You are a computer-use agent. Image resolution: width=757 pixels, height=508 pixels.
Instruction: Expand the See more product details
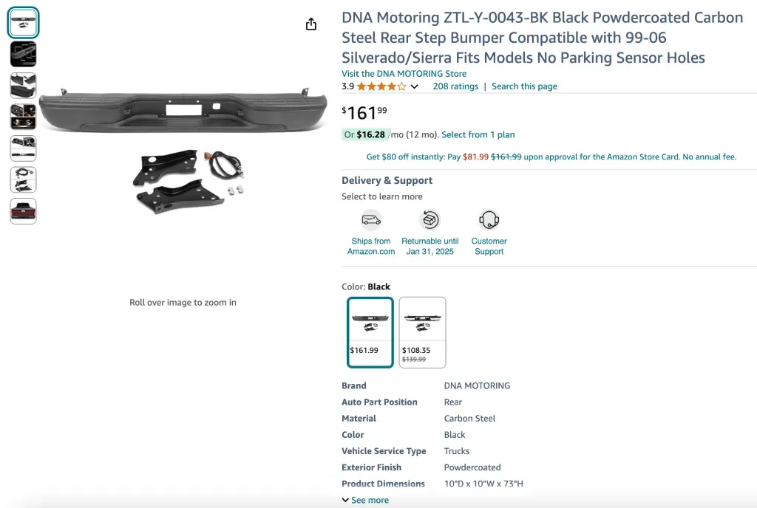(365, 500)
